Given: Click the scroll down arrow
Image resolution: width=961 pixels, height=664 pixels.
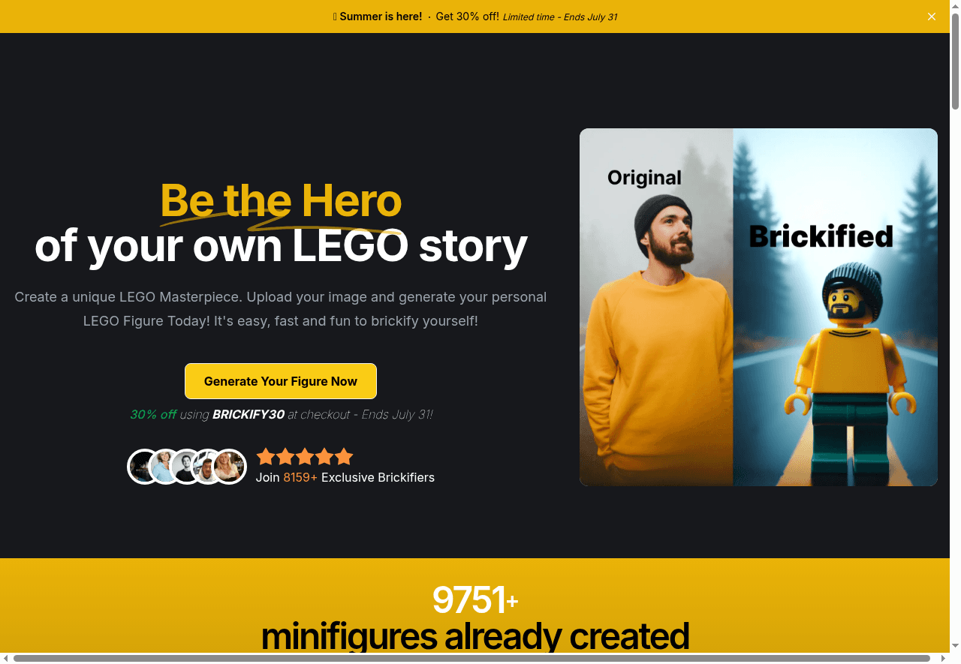Looking at the screenshot, I should click(955, 647).
